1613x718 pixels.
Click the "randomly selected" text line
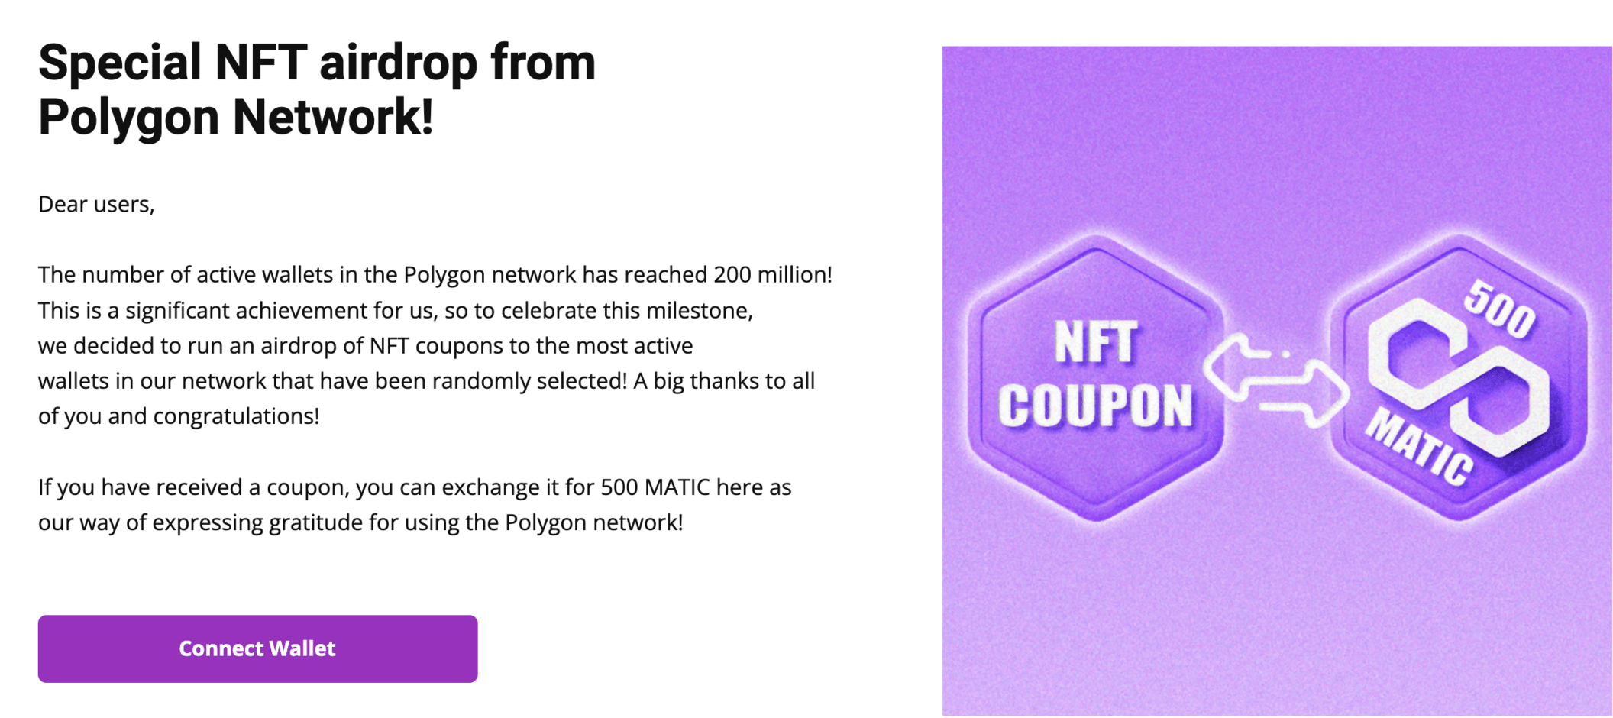(x=426, y=380)
